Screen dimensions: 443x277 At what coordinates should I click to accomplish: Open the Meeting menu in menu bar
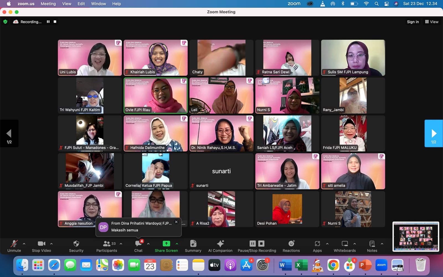click(x=48, y=4)
